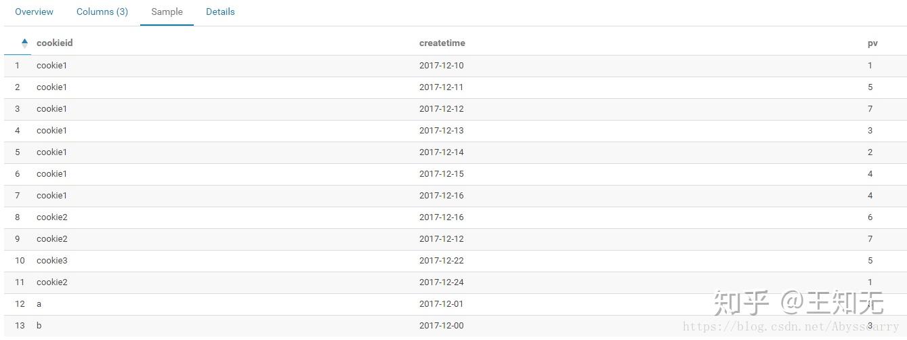This screenshot has width=907, height=340.
Task: Click row number 6 in the table
Action: coord(18,174)
